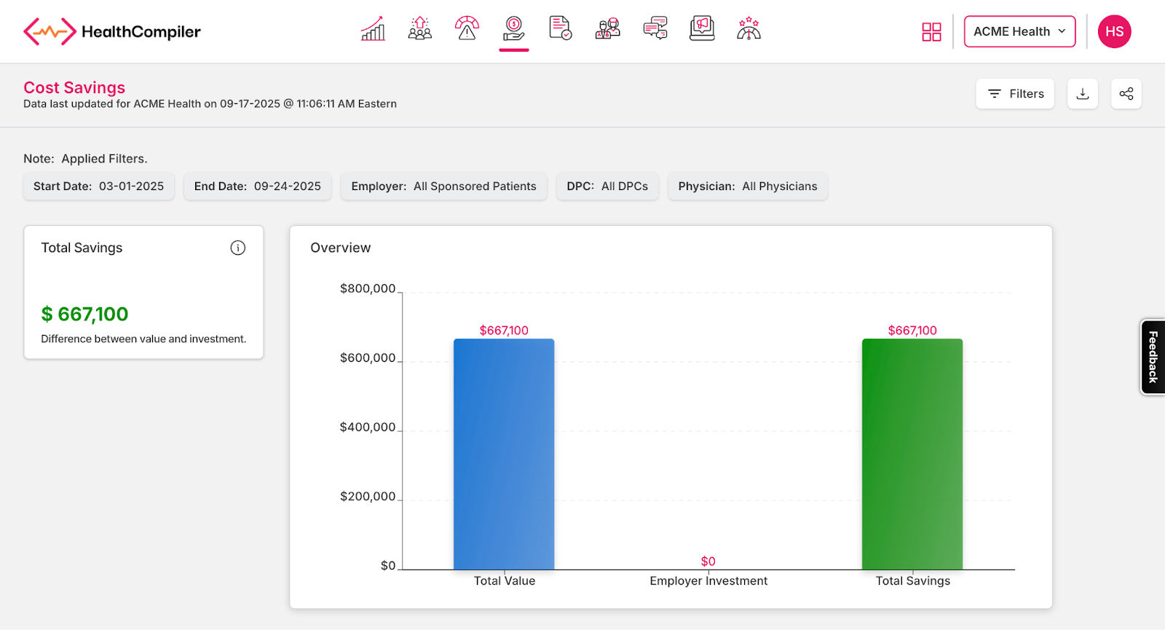
Task: Expand the ACME Health organization dropdown
Action: click(x=1019, y=32)
